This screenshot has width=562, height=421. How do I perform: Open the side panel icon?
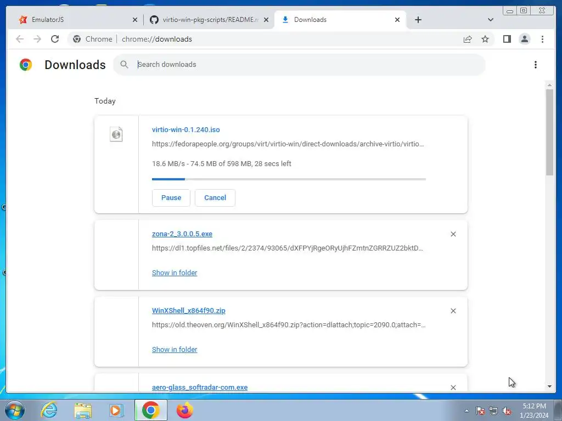[x=507, y=39]
